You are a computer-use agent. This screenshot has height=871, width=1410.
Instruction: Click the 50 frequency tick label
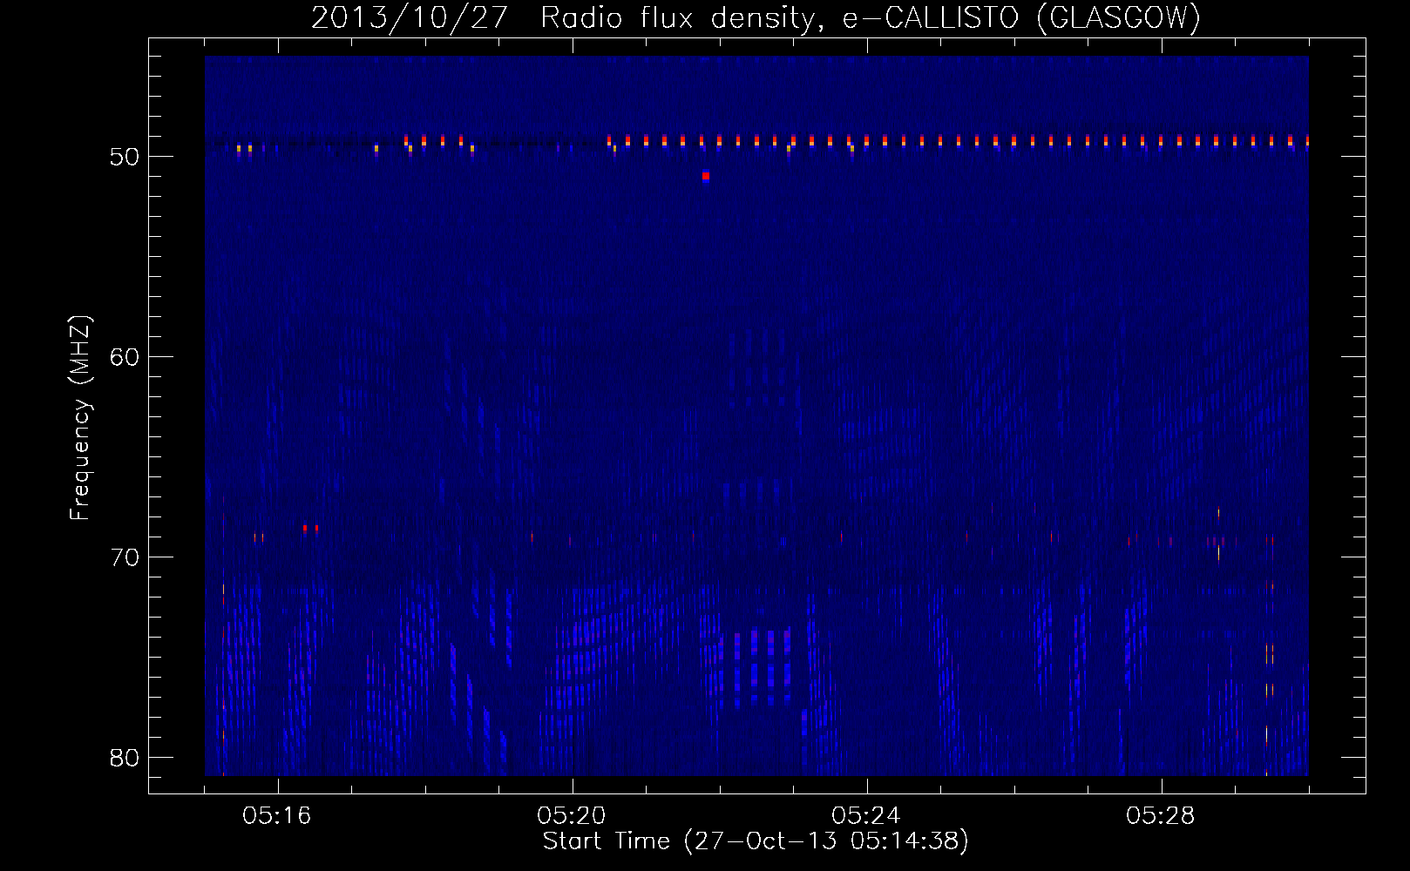point(125,157)
